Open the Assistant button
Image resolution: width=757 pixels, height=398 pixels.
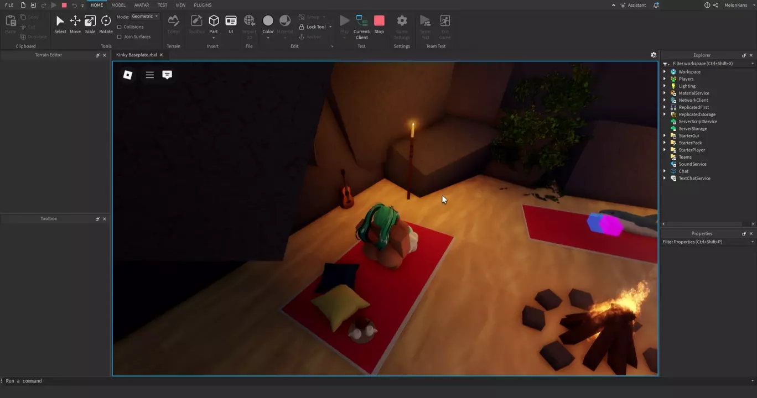coord(632,5)
